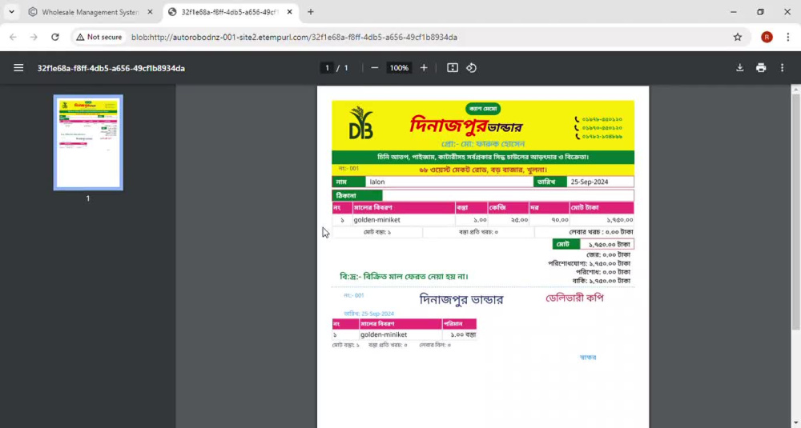
Task: Restore down the Chrome window
Action: (761, 12)
